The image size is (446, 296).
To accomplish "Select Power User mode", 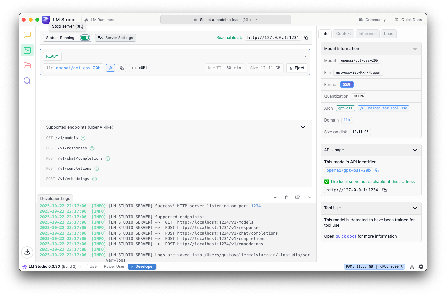I will coord(114,267).
